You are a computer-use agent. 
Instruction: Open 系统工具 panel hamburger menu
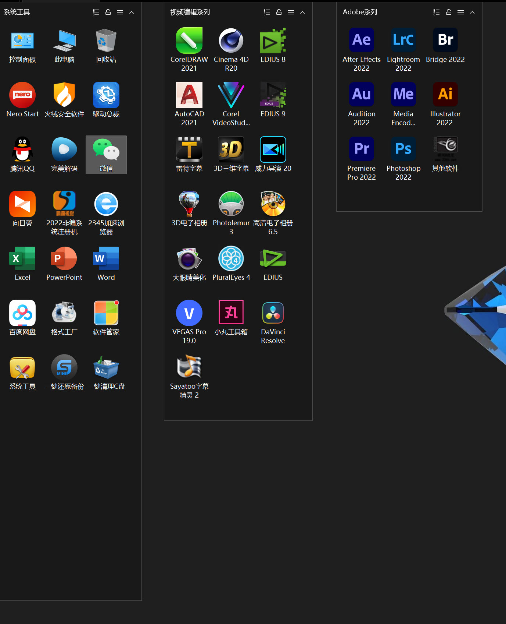click(x=120, y=12)
